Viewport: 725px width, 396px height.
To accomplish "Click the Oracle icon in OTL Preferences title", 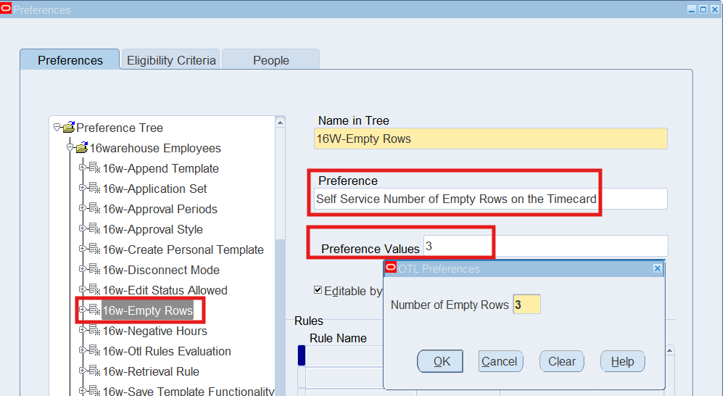I will coord(391,268).
